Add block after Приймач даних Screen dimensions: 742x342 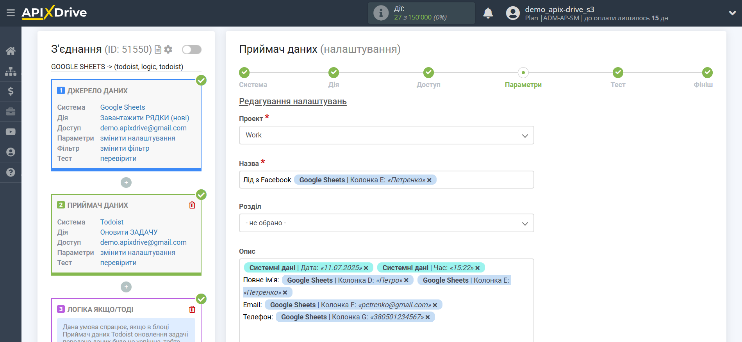[x=126, y=287]
